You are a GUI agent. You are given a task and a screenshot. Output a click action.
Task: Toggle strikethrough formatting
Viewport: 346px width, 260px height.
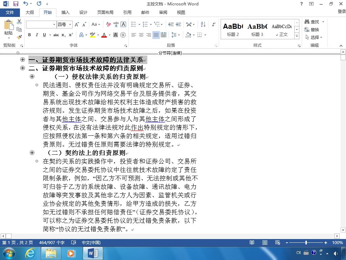tap(56, 35)
